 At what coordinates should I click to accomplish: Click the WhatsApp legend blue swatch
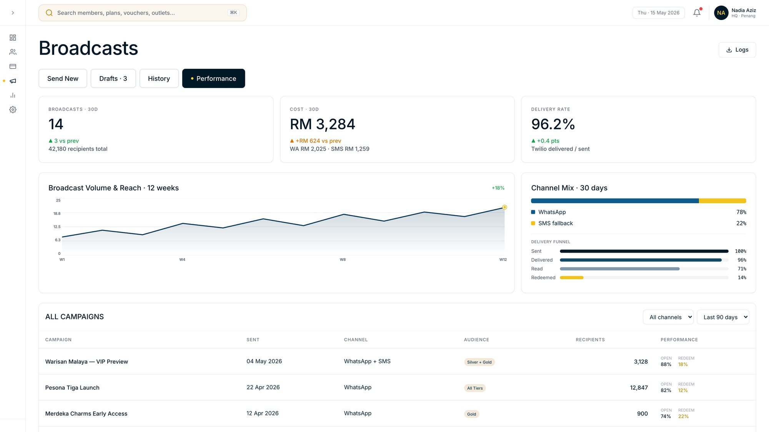(533, 212)
